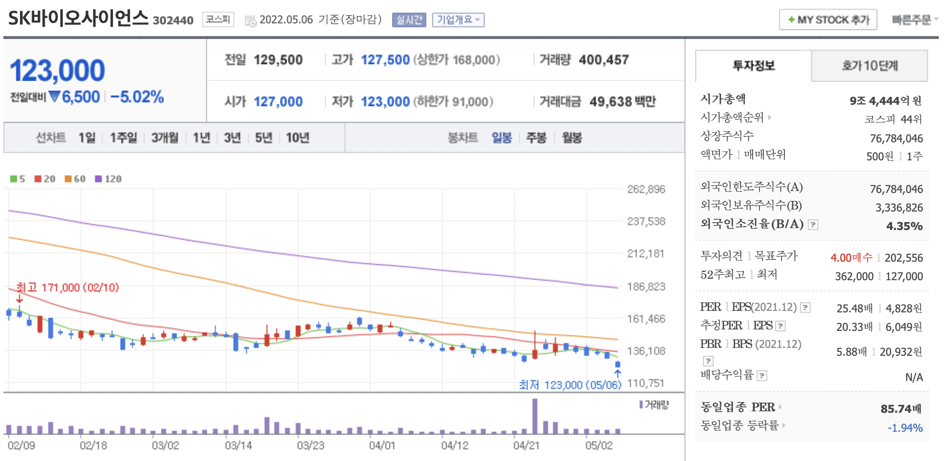The image size is (950, 461).
Task: Click the stock code 302440
Action: [x=173, y=20]
